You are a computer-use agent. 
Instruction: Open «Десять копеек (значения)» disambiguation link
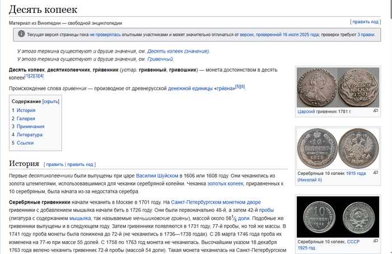(178, 51)
